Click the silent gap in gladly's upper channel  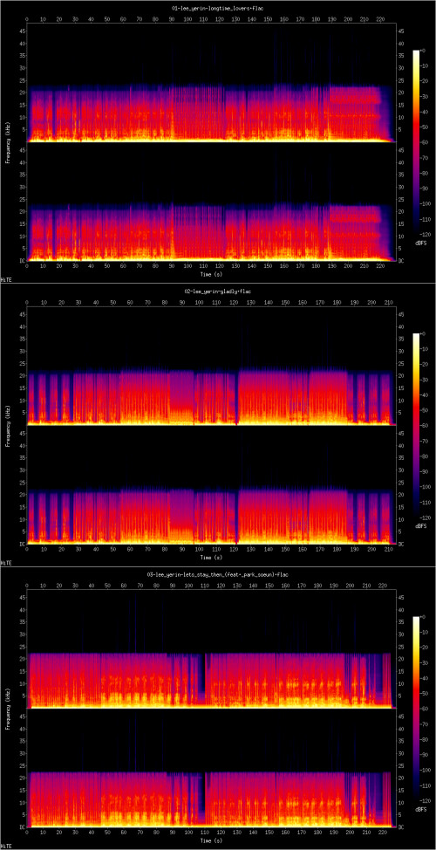pyautogui.click(x=237, y=404)
